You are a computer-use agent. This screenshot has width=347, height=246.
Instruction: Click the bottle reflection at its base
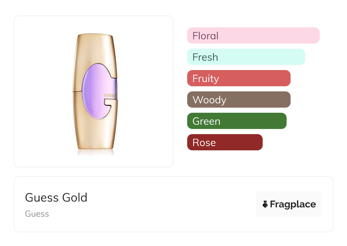tap(95, 153)
